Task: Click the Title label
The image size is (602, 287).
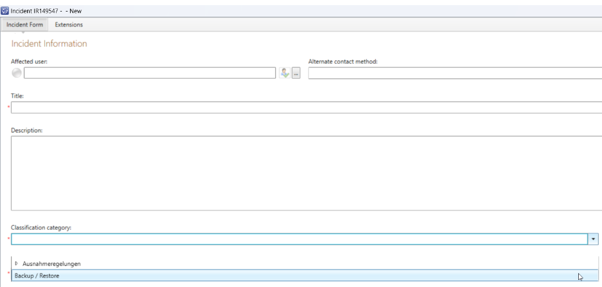Action: pos(17,96)
